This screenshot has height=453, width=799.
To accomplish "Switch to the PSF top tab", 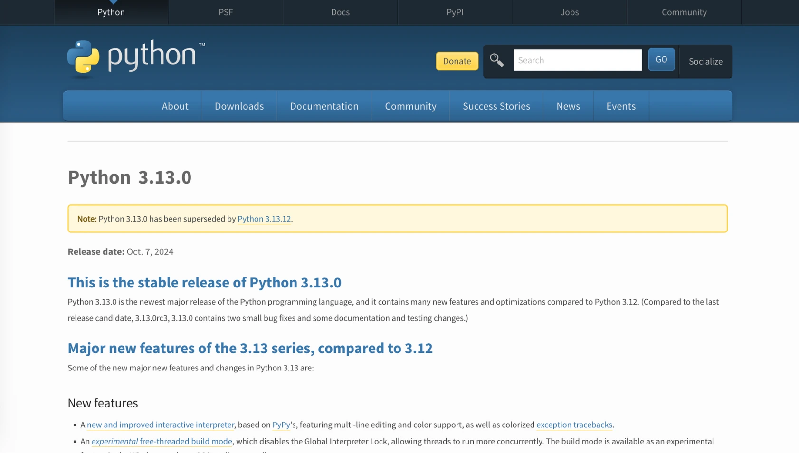I will pos(226,12).
